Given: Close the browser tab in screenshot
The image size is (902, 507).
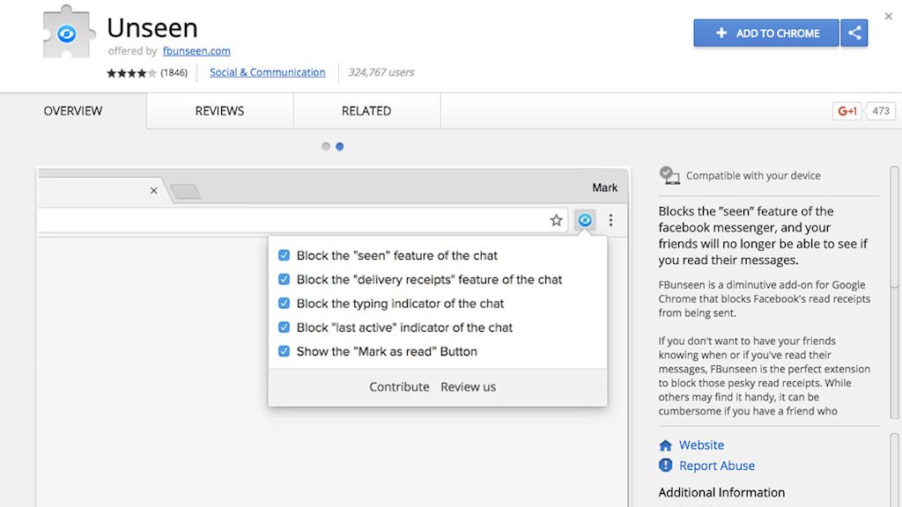Looking at the screenshot, I should 154,190.
